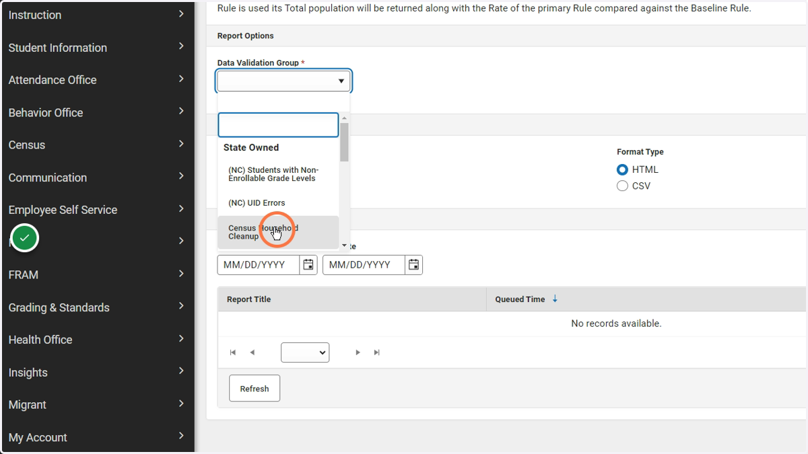Open Insights in the sidebar

point(28,373)
